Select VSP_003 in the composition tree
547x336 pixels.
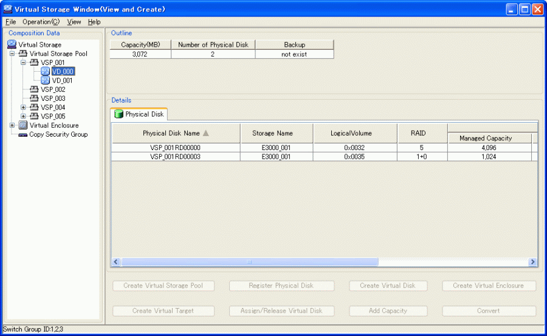pyautogui.click(x=53, y=98)
